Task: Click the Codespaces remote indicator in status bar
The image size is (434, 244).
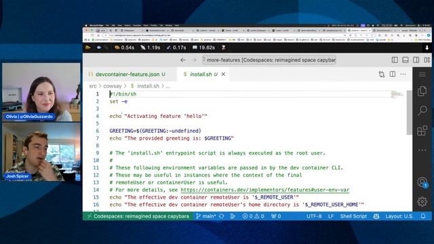Action: 138,216
